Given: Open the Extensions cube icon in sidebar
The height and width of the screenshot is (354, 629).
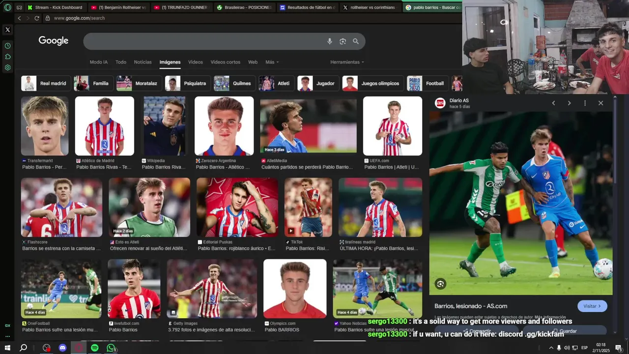Looking at the screenshot, I should click(x=7, y=57).
